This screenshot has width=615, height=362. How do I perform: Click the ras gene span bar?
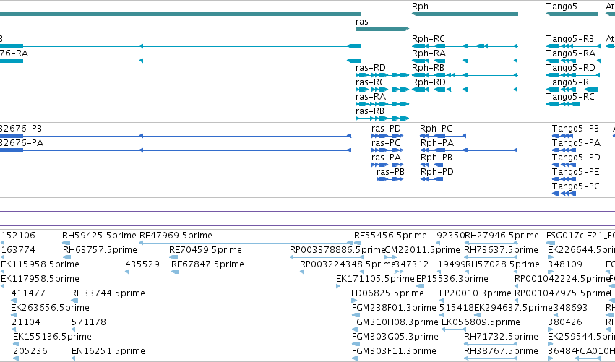(382, 29)
